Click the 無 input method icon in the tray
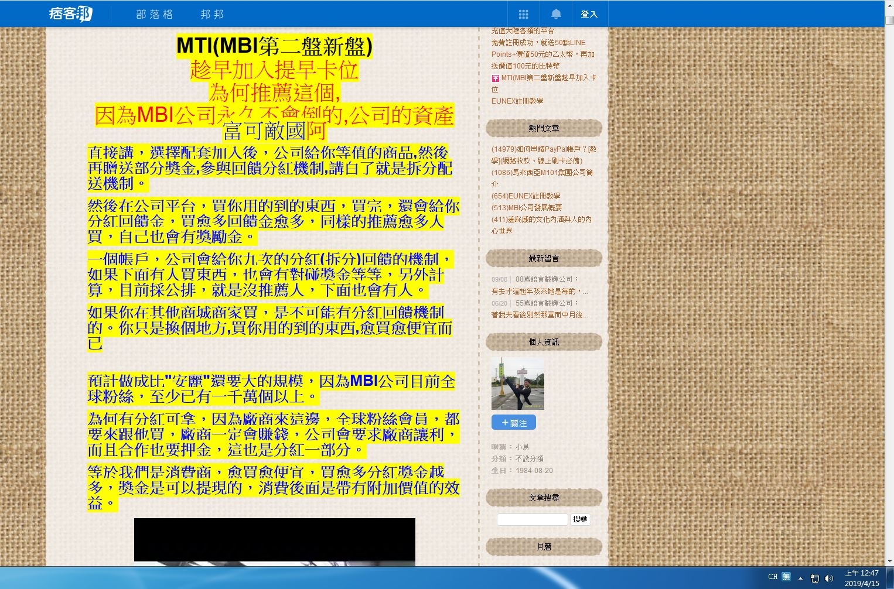894x589 pixels. click(786, 577)
